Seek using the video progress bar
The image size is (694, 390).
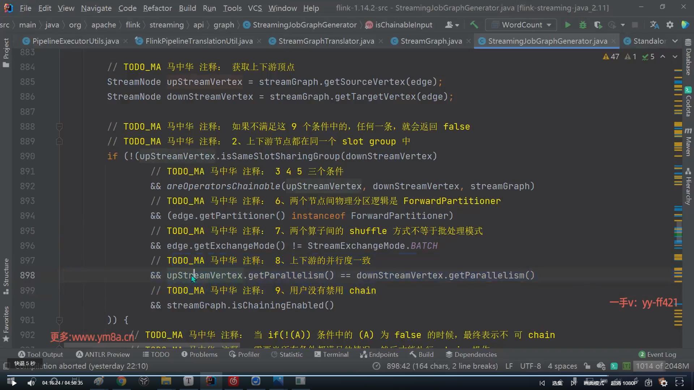pos(347,376)
